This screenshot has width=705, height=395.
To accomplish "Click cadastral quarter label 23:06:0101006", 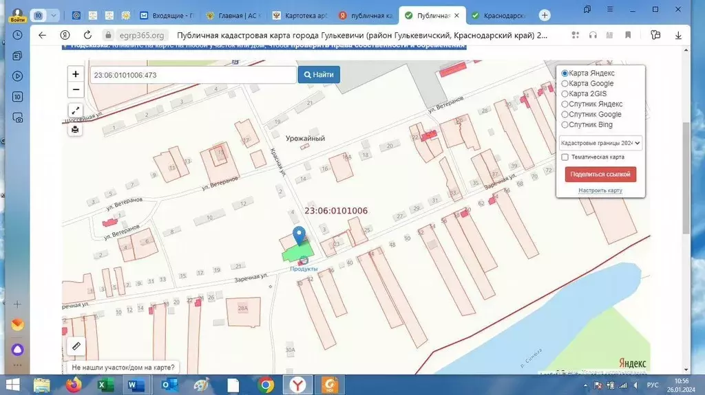I will click(x=336, y=210).
